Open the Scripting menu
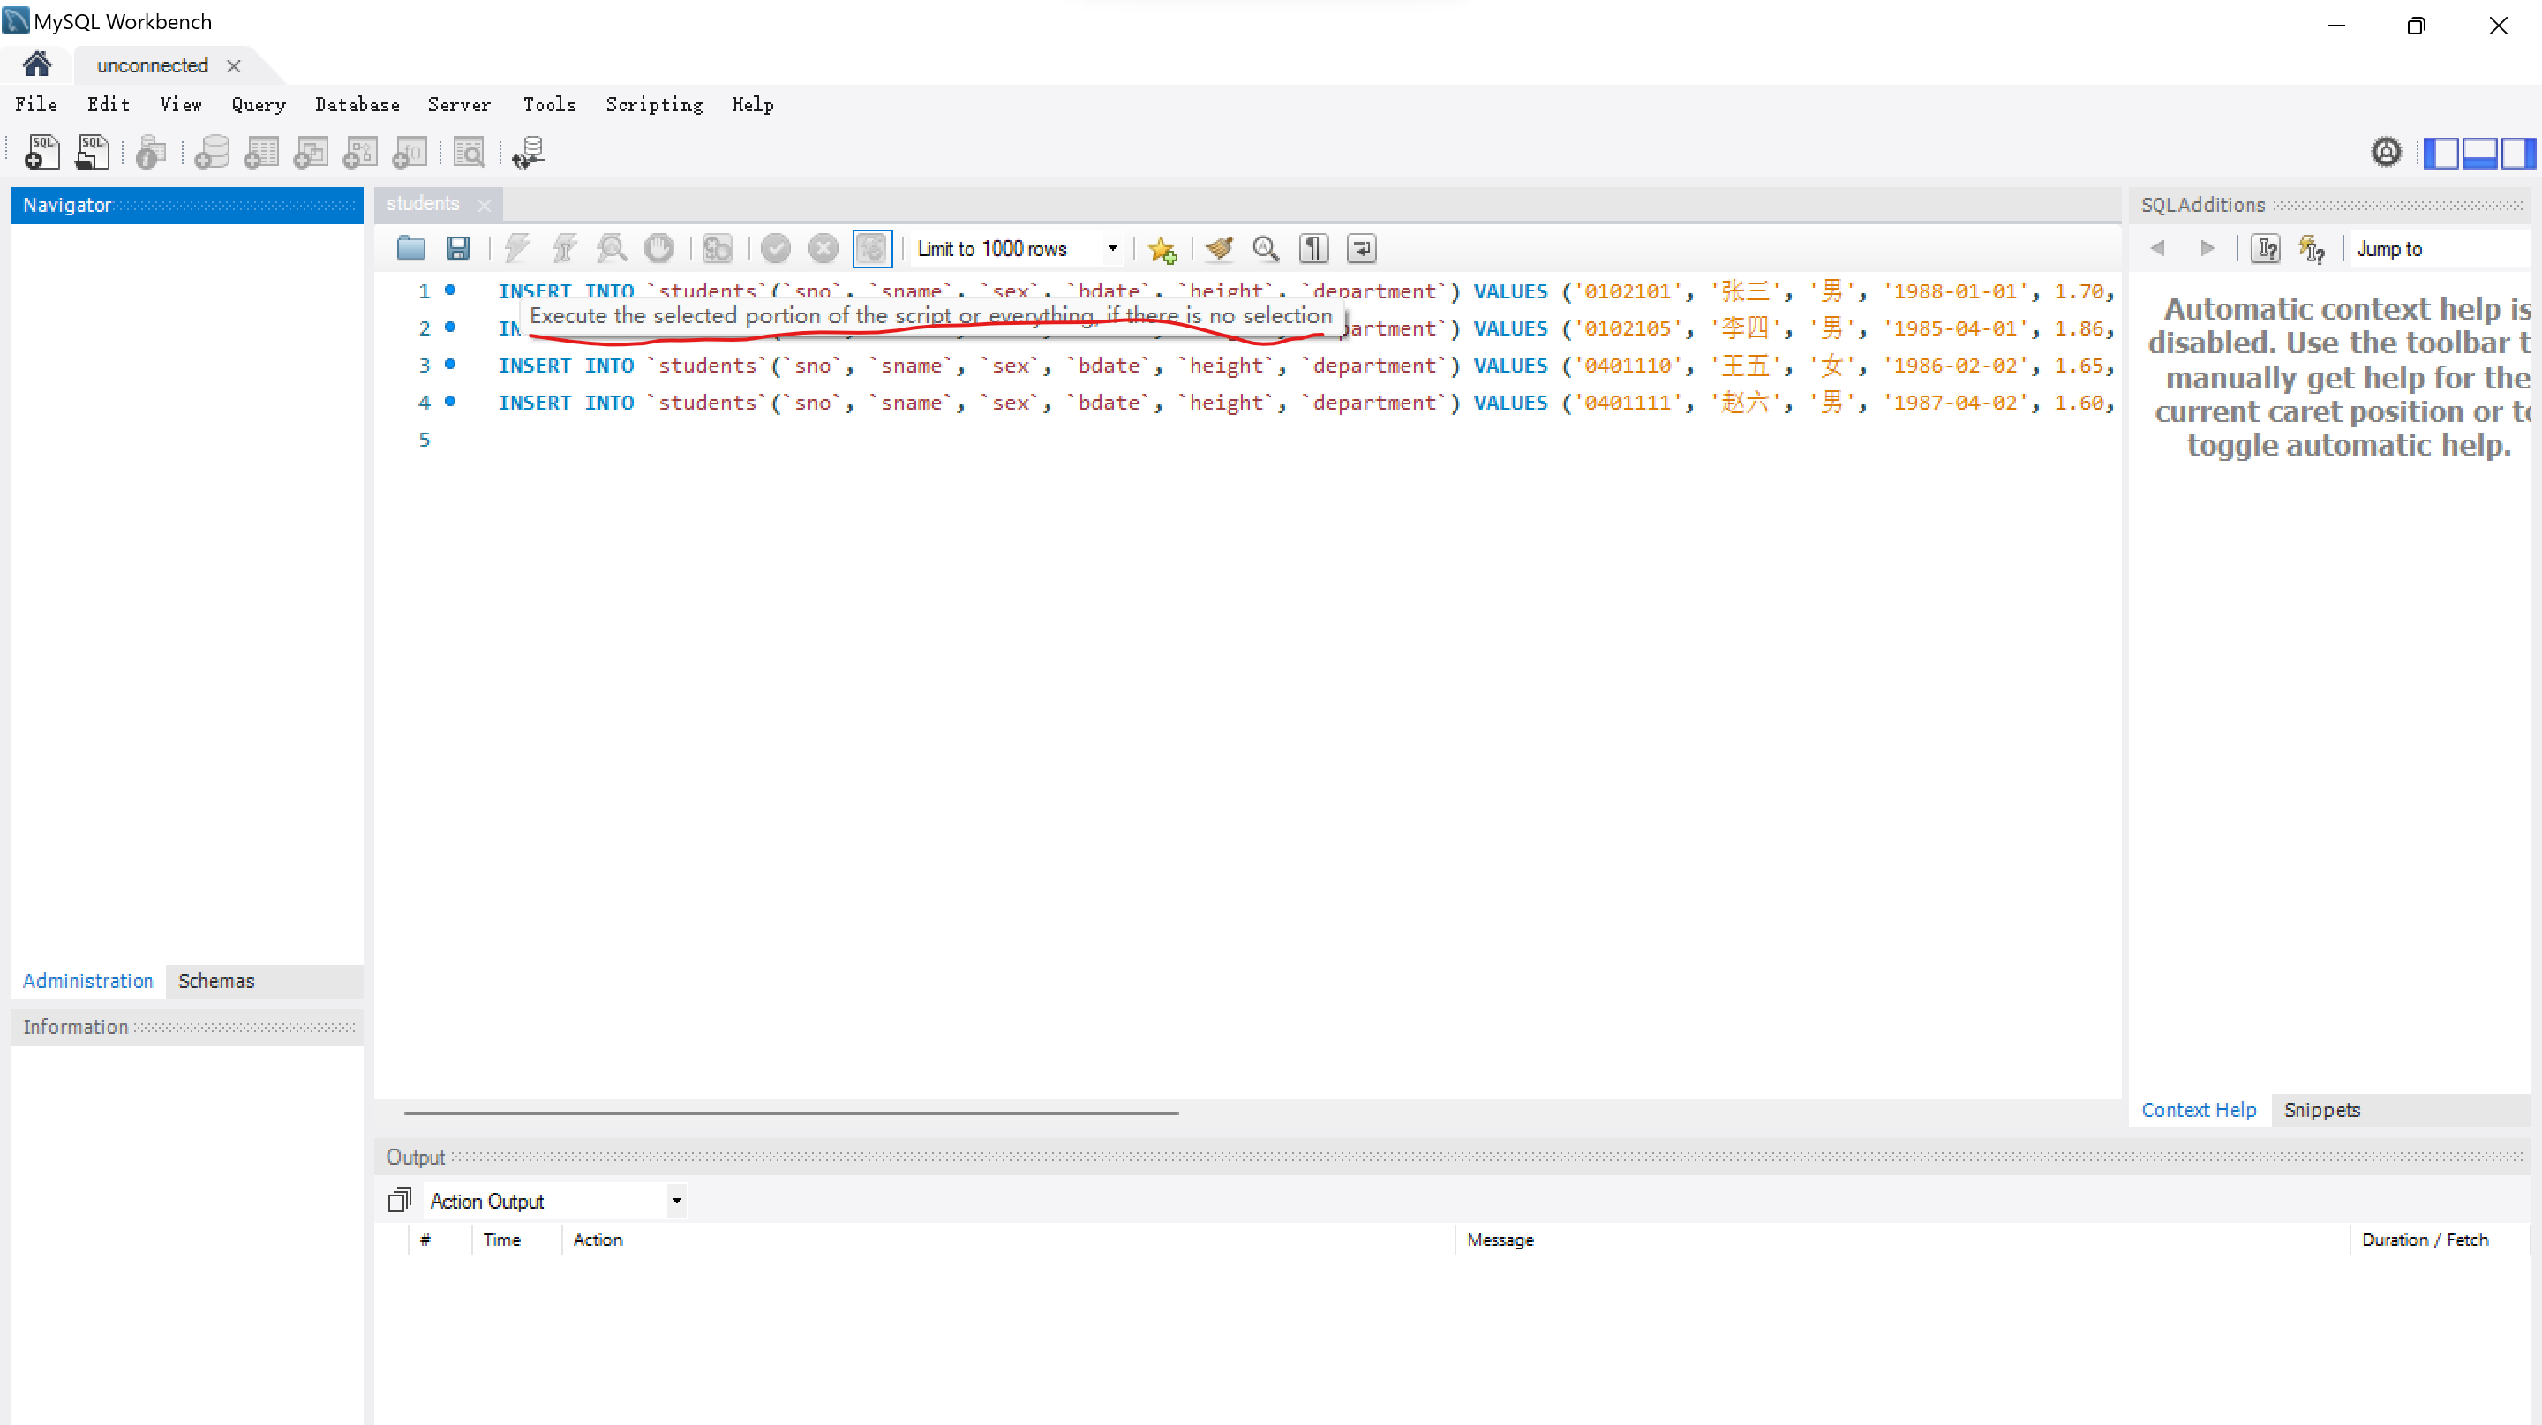Screen dimensions: 2542x1425 (x=654, y=104)
